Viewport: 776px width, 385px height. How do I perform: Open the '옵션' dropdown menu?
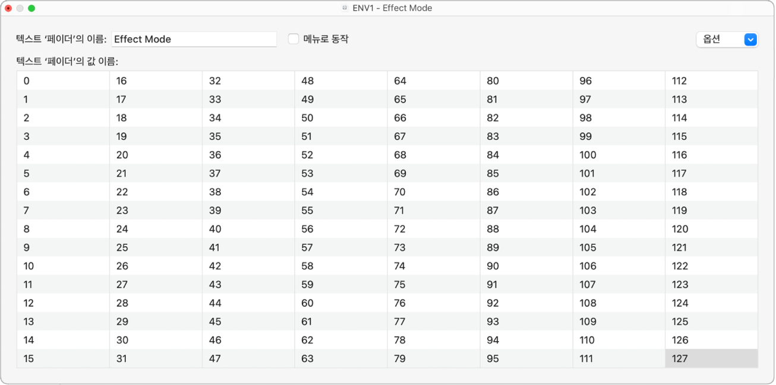[x=726, y=39]
